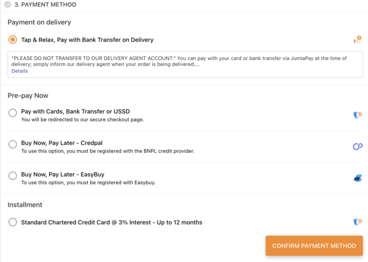Click the EasyBuy logo icon
Image resolution: width=368 pixels, height=262 pixels.
(x=357, y=179)
